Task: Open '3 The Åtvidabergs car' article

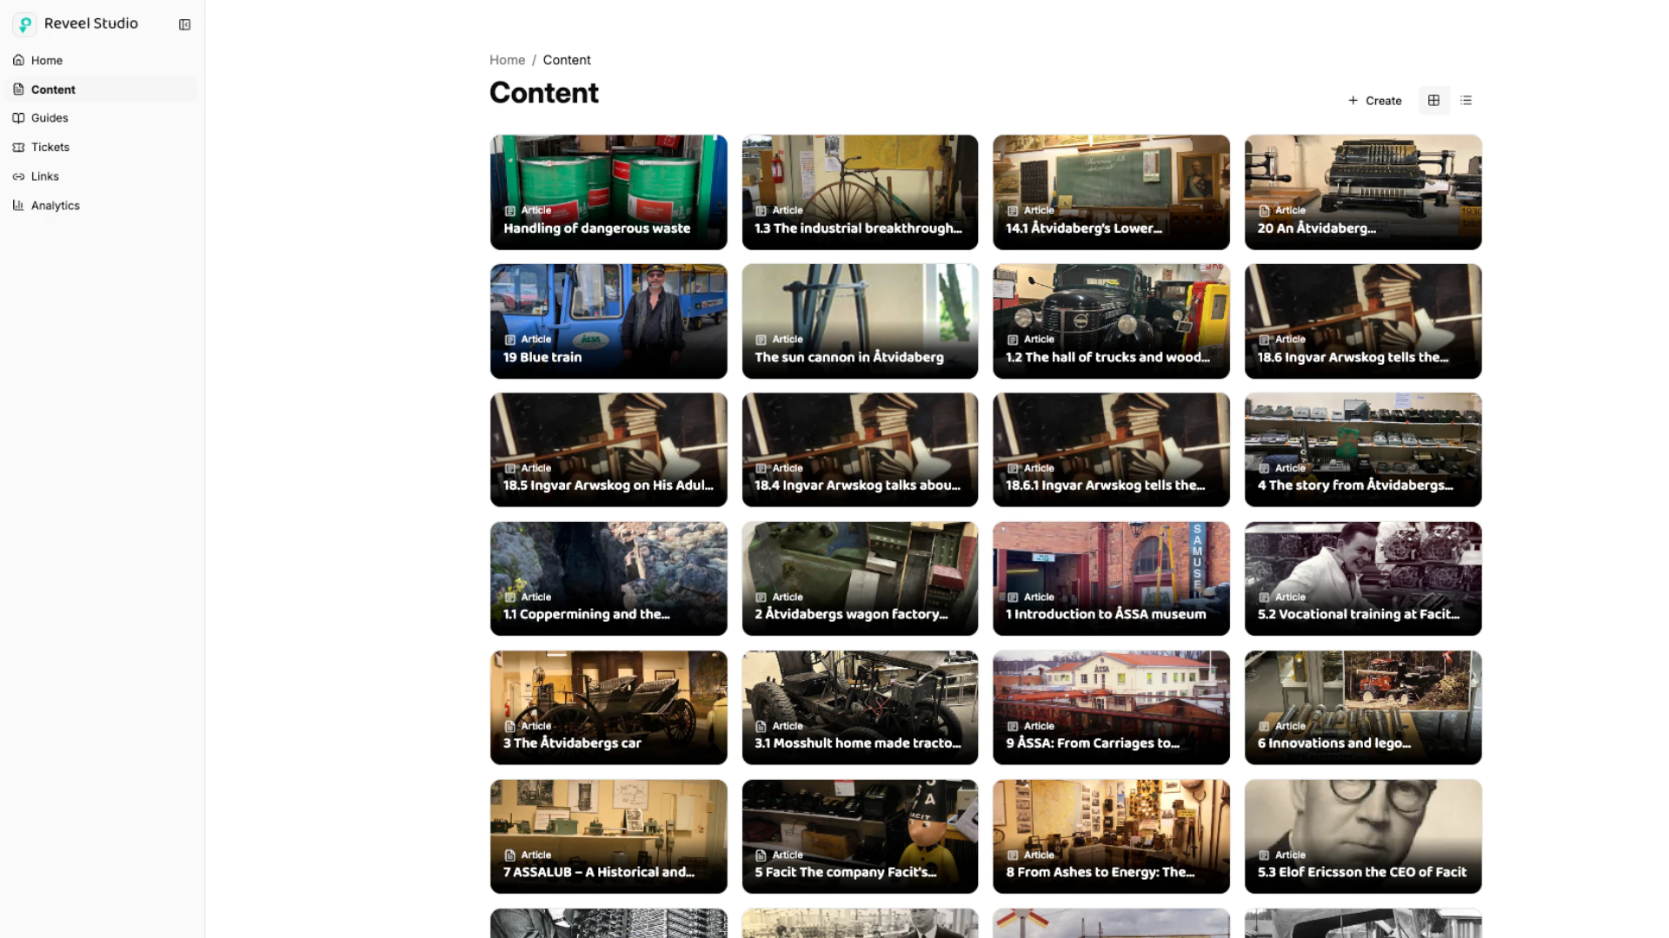Action: coord(608,707)
